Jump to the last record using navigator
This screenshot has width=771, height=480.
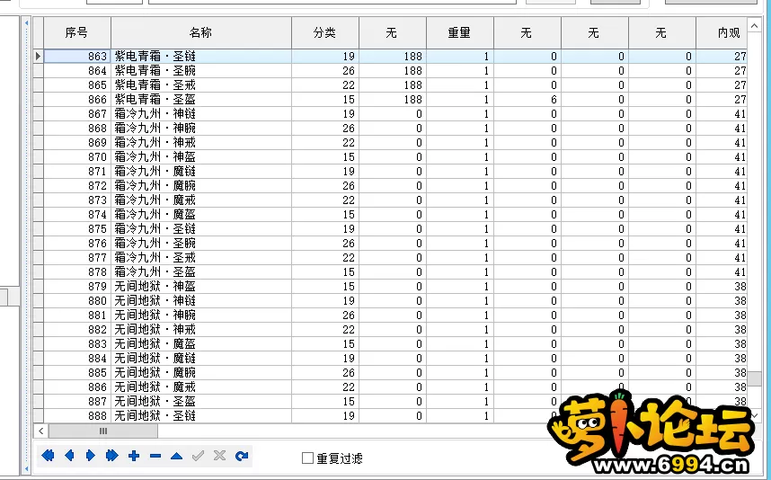point(112,456)
